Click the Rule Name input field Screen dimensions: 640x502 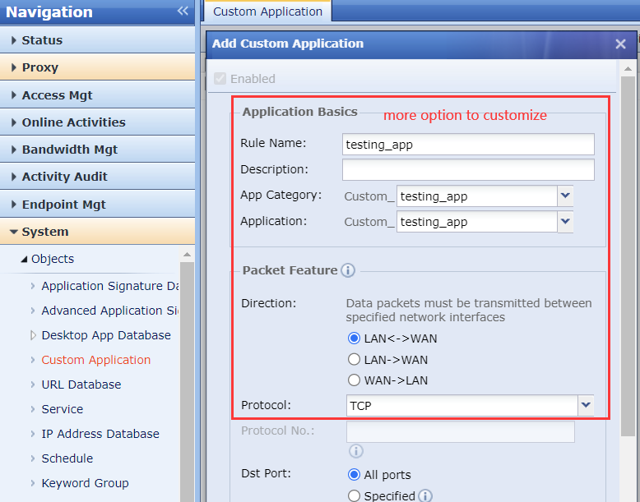tap(468, 145)
